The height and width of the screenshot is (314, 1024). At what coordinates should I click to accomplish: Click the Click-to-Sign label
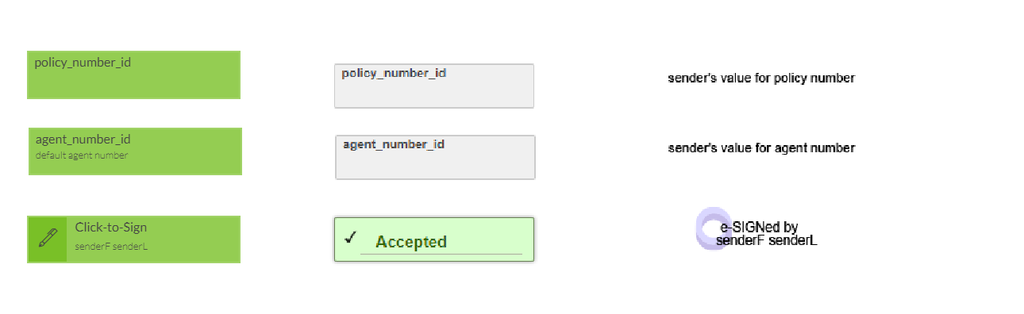point(111,228)
